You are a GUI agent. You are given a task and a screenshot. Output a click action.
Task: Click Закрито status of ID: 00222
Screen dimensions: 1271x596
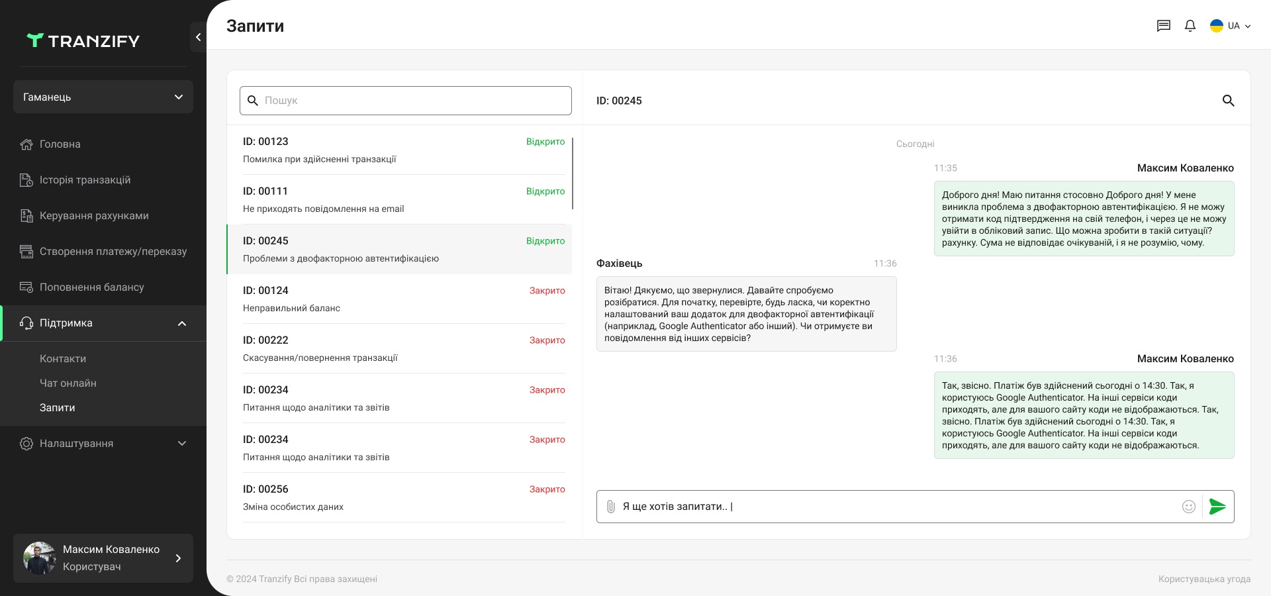tap(547, 340)
